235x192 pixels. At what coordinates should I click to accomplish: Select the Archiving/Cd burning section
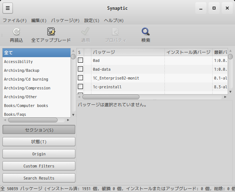tap(37, 79)
